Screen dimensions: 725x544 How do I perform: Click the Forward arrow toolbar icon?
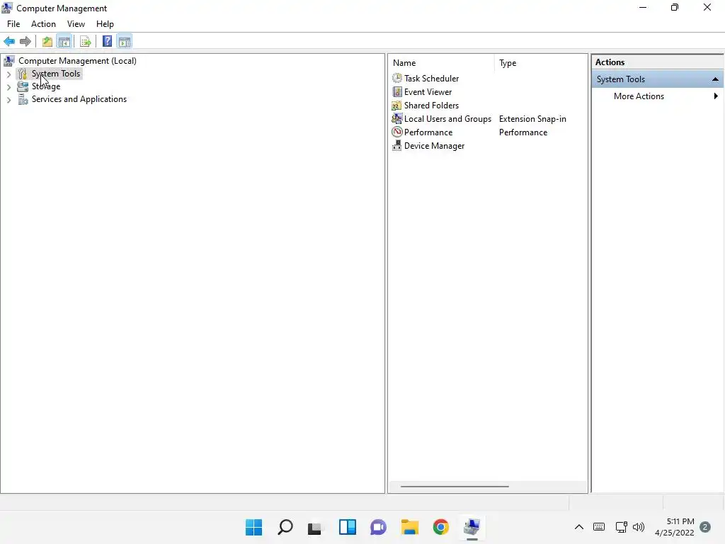point(25,42)
